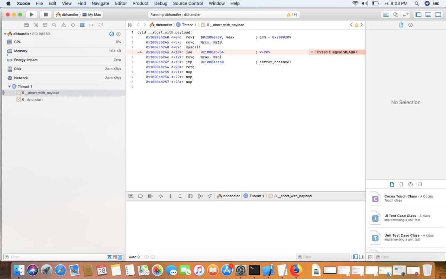
Task: Go back in editor history
Action: [138, 25]
